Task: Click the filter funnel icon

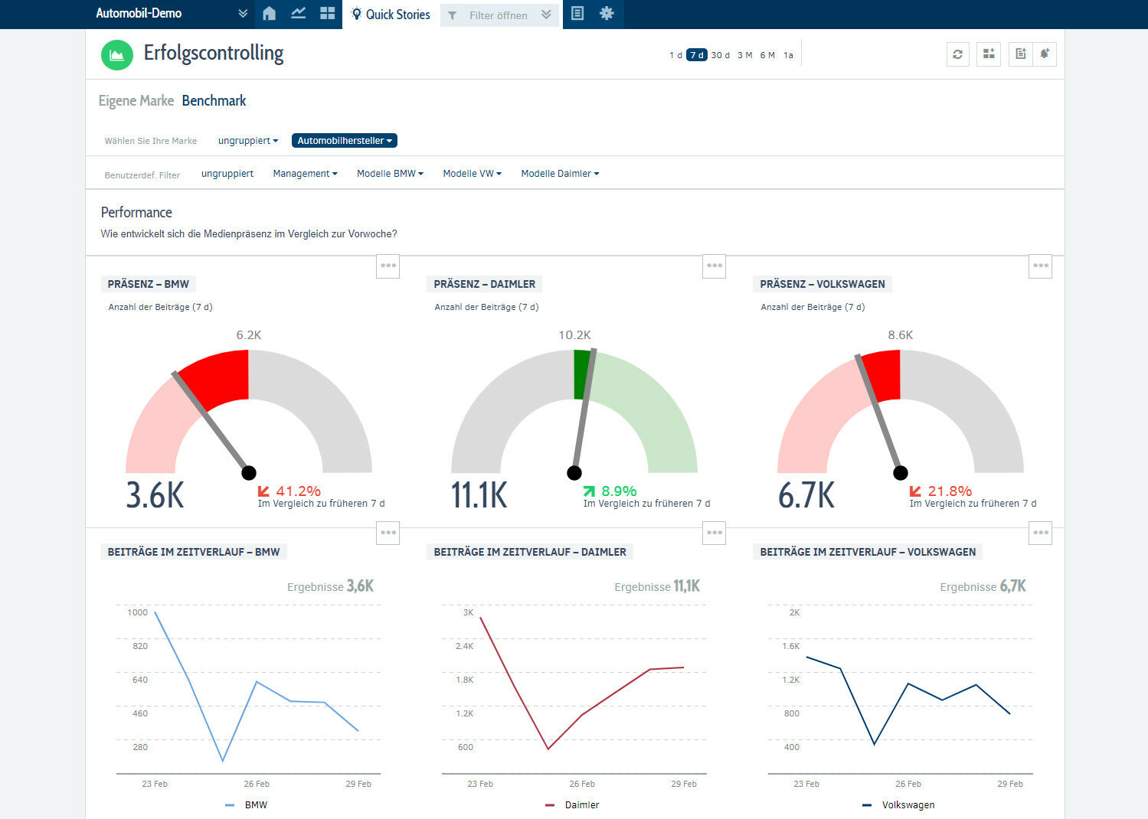Action: coord(453,15)
